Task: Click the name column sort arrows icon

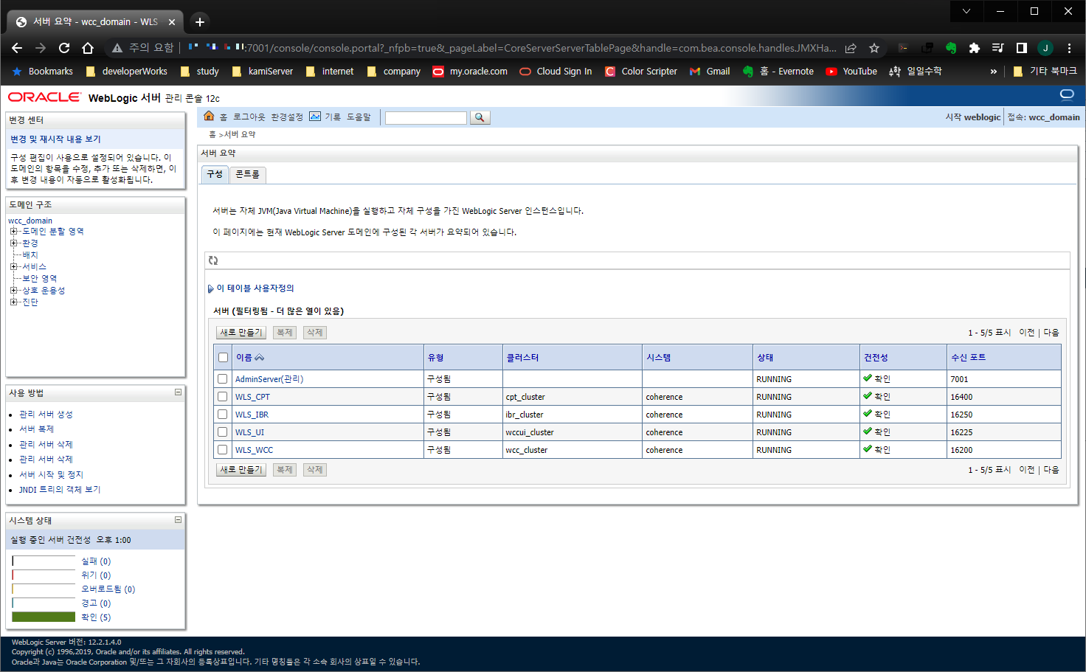Action: (x=259, y=358)
